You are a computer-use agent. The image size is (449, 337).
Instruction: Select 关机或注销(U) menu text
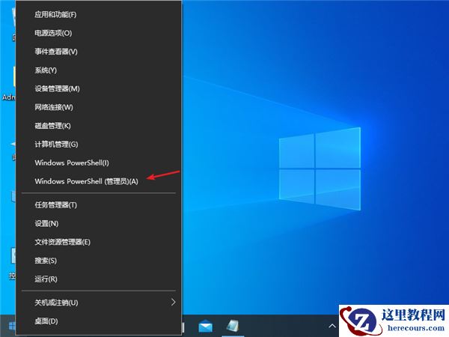pyautogui.click(x=56, y=303)
